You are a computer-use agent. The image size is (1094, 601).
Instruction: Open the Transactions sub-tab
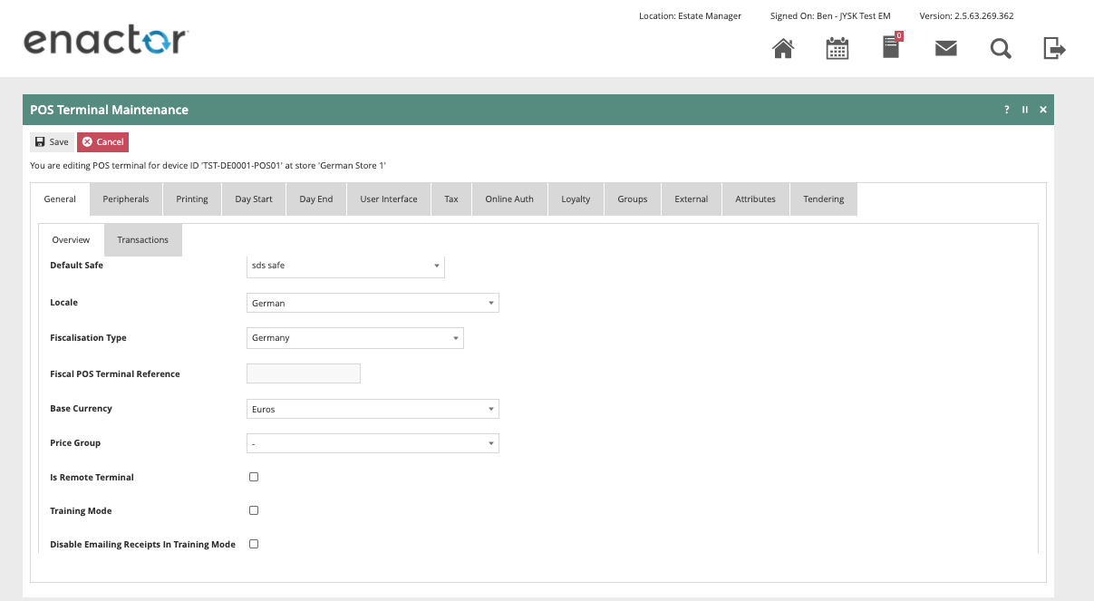(x=142, y=240)
